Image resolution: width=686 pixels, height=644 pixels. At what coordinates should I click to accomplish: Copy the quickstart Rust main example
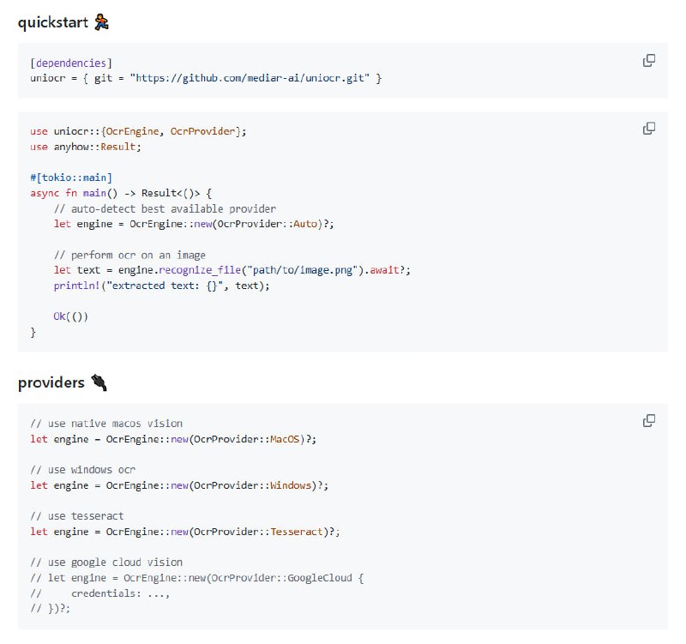(x=649, y=129)
